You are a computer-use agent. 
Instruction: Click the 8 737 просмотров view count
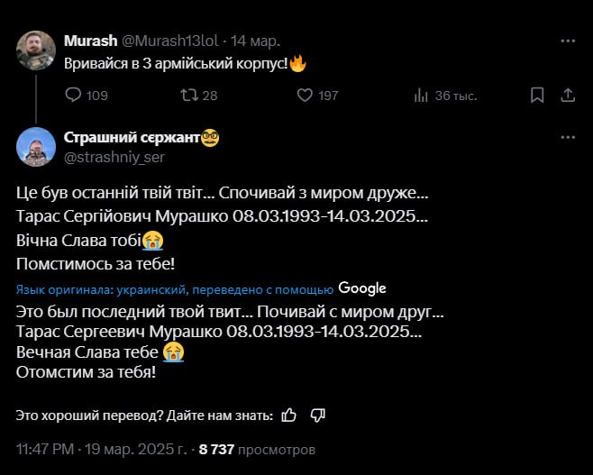(257, 448)
